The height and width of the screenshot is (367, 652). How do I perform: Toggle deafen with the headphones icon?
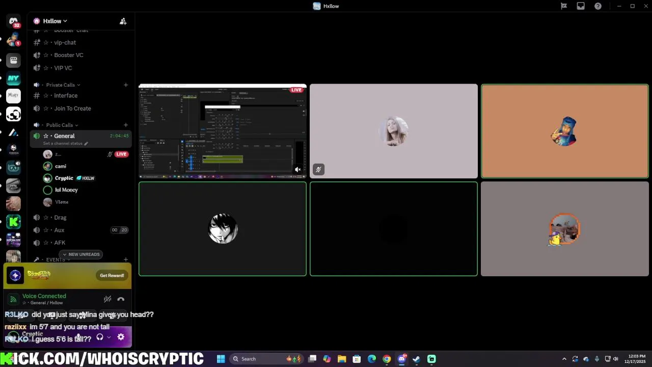pyautogui.click(x=100, y=337)
